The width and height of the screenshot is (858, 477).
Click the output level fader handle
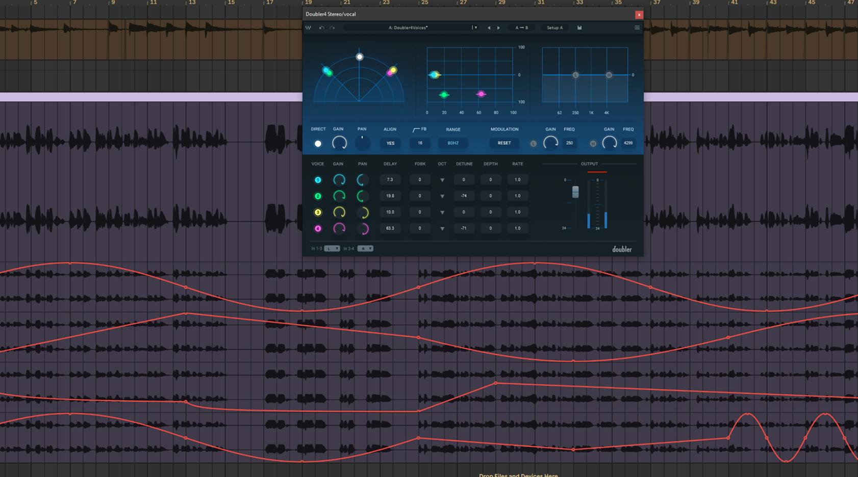tap(575, 192)
